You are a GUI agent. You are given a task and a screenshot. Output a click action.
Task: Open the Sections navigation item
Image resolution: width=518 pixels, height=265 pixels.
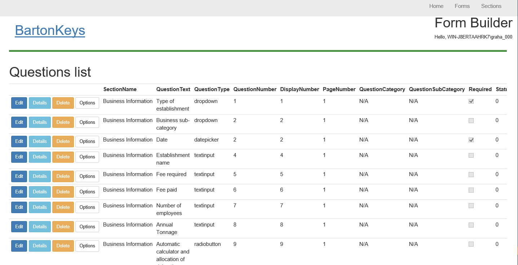[x=491, y=6]
